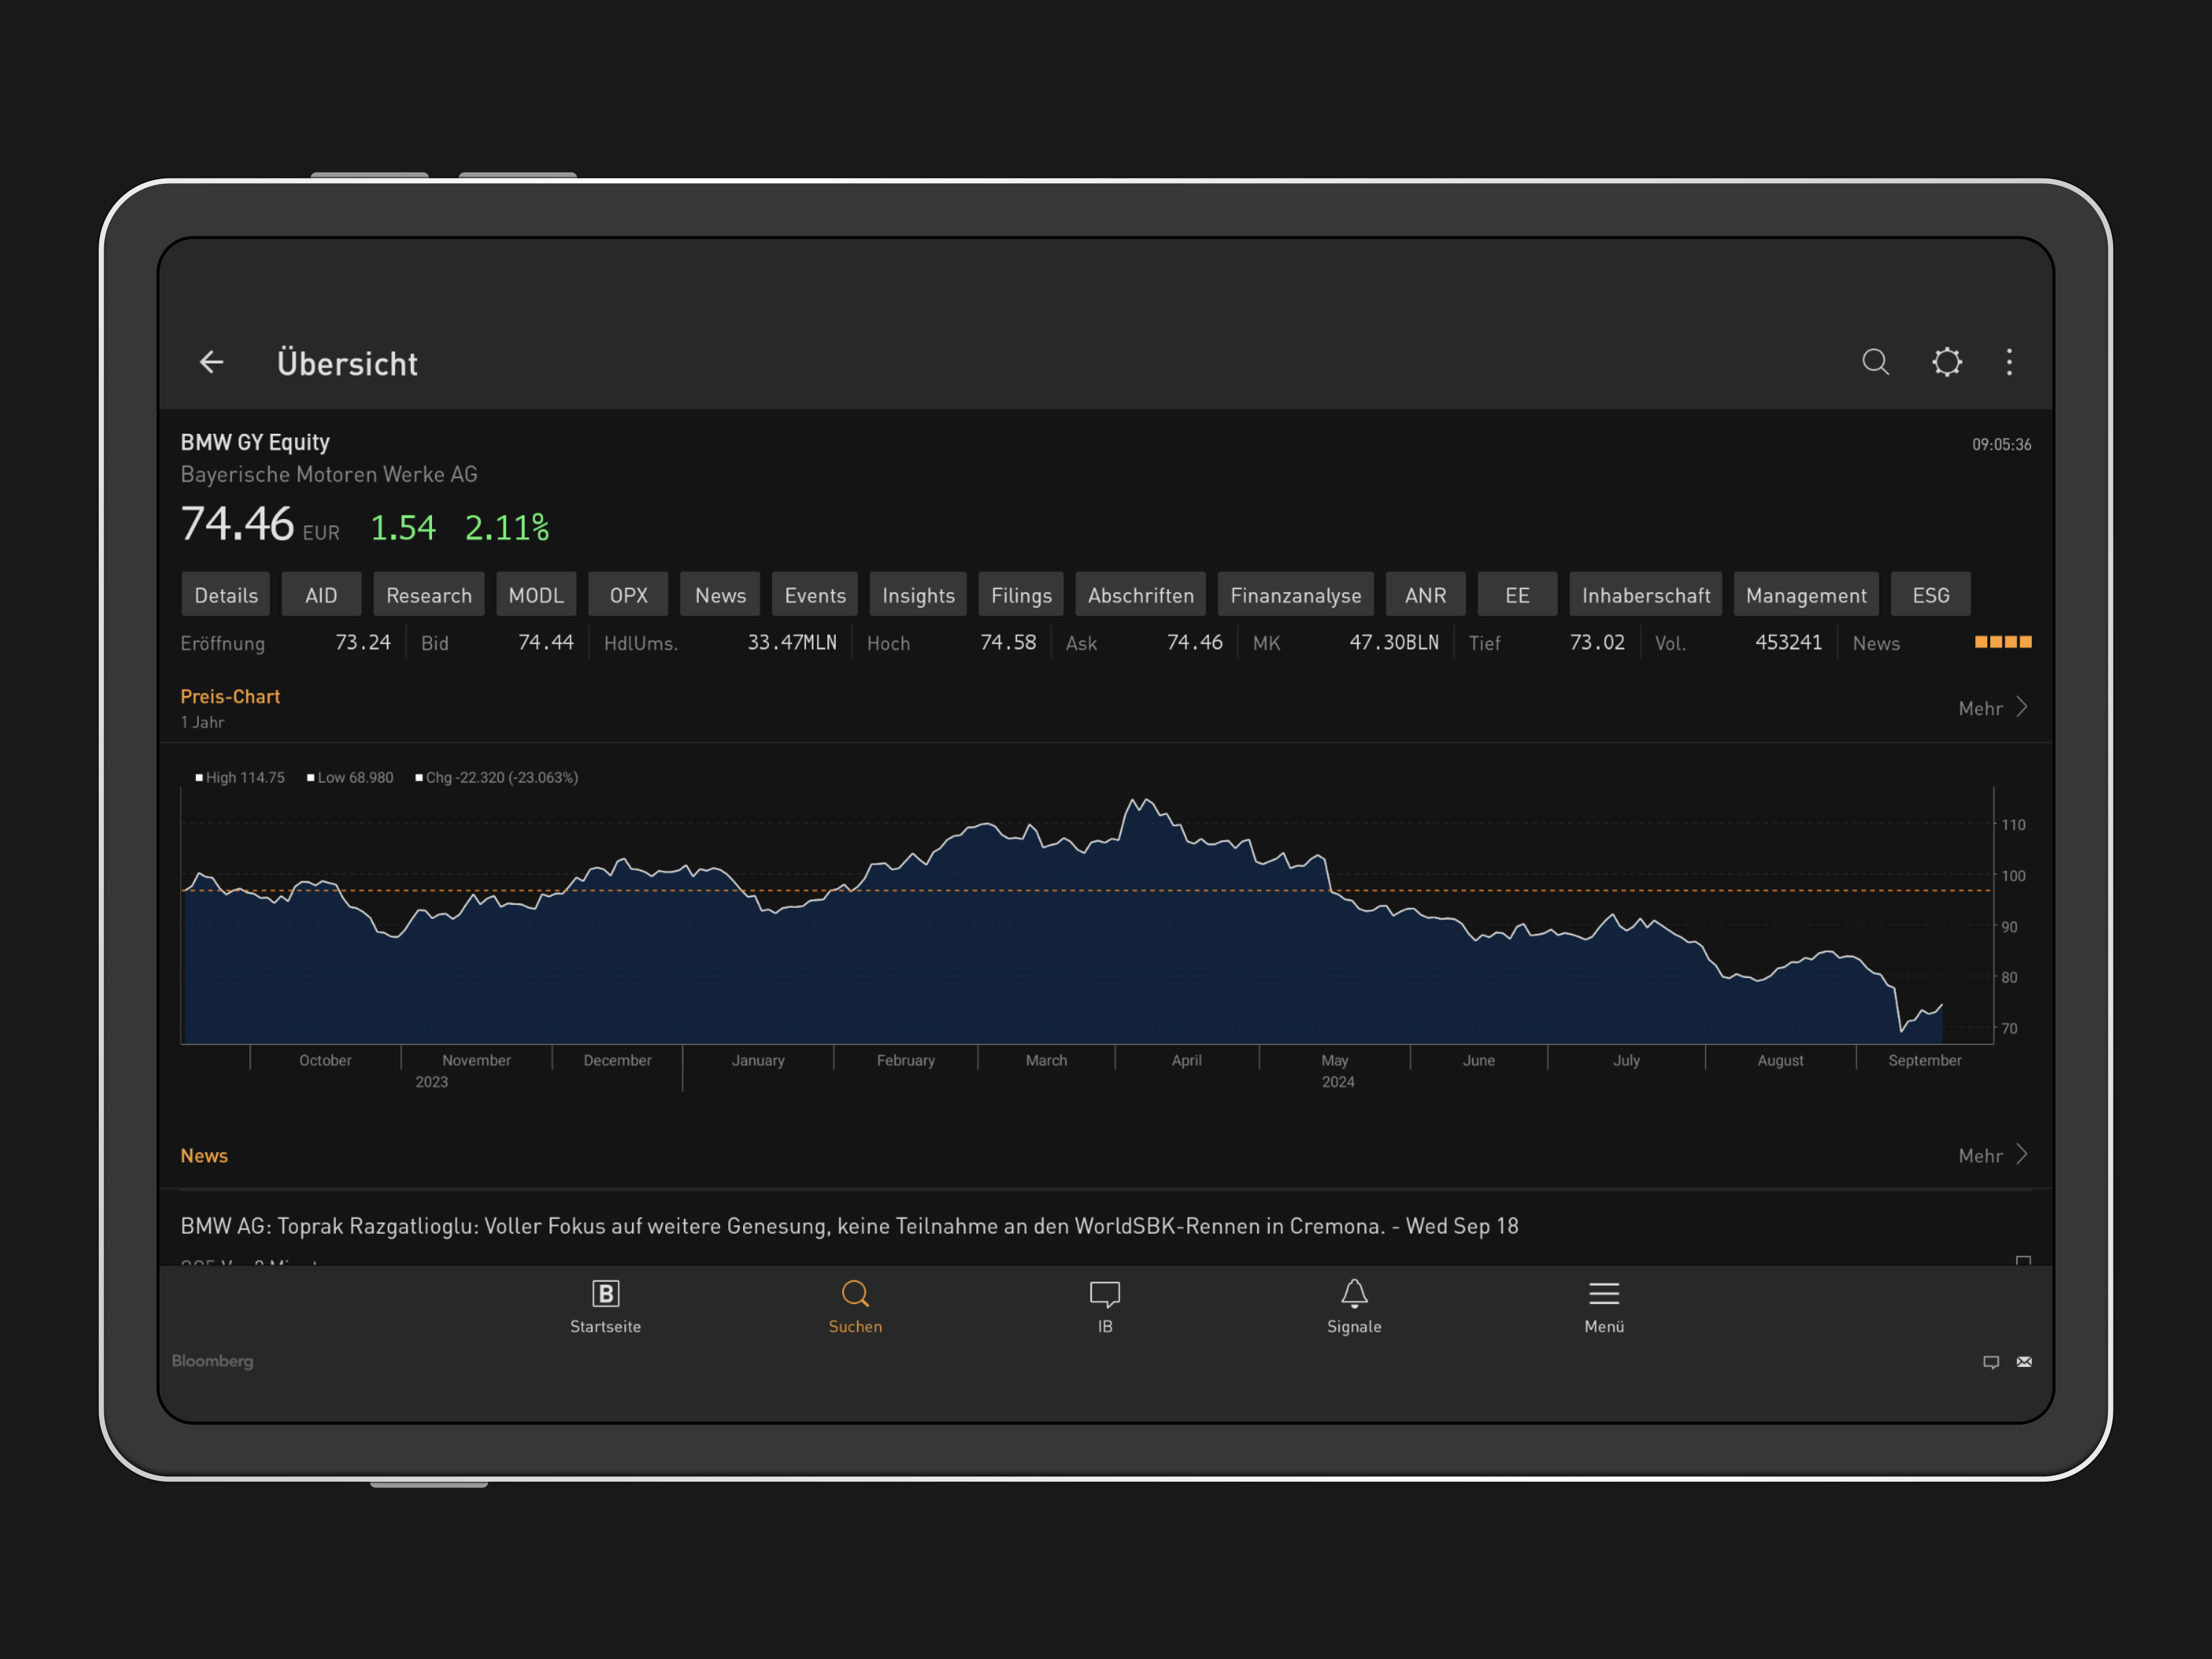The height and width of the screenshot is (1659, 2212).
Task: Open the Management tab
Action: pyautogui.click(x=1805, y=595)
